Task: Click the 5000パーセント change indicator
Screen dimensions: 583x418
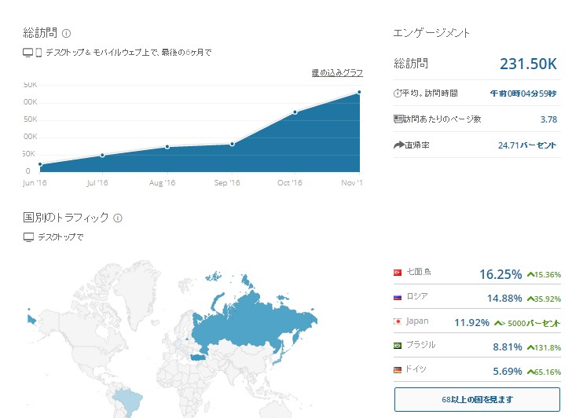Action: (527, 323)
